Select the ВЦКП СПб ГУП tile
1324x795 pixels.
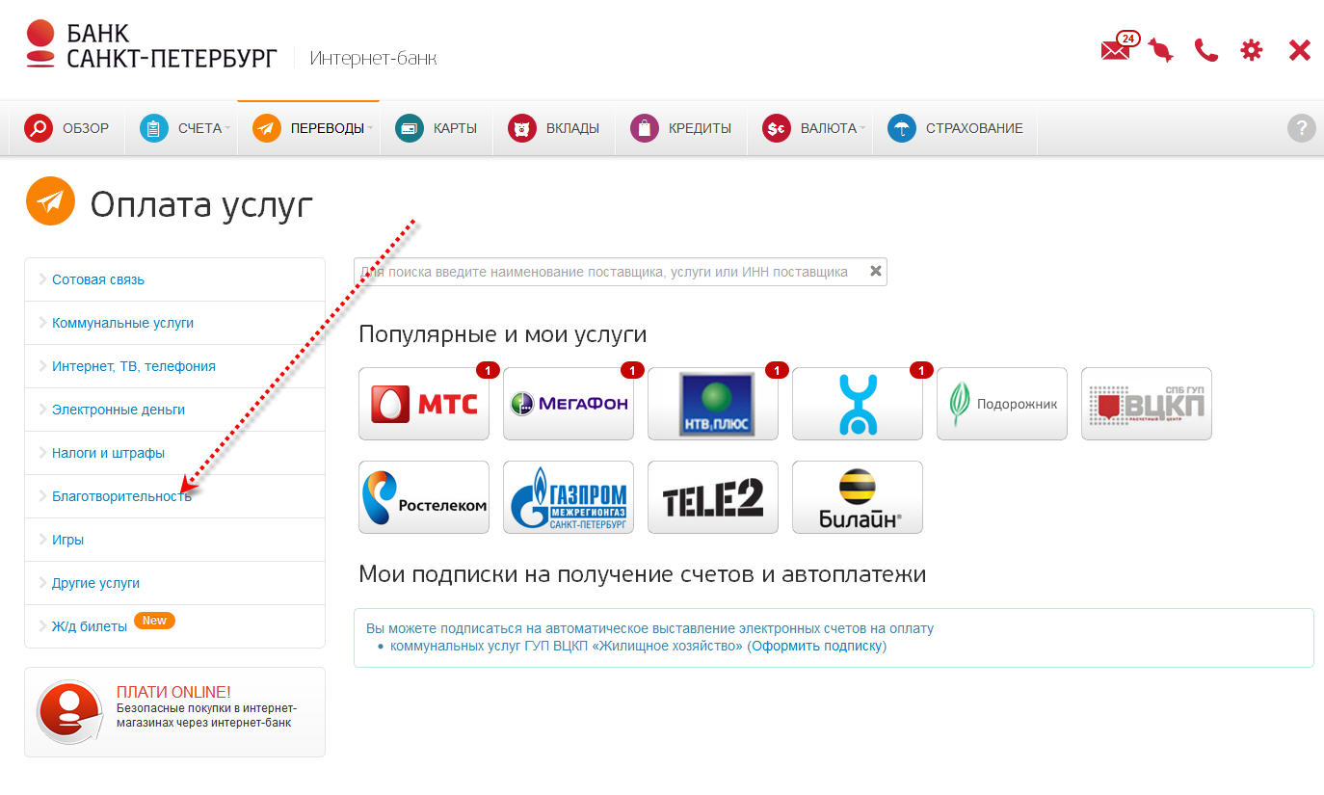click(x=1147, y=404)
